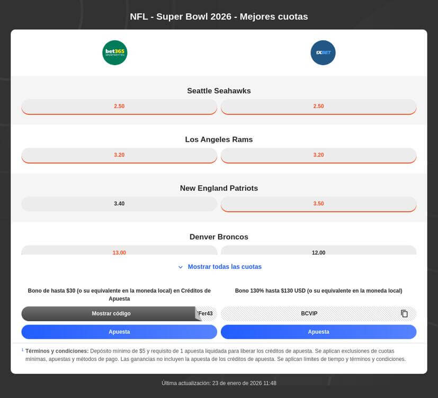
Task: Choose New England Patriots 3.40 odds
Action: (119, 203)
